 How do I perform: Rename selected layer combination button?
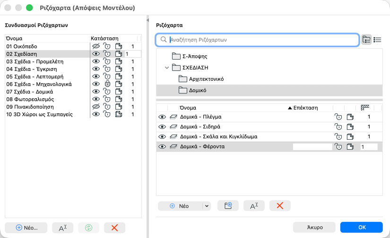[63, 228]
